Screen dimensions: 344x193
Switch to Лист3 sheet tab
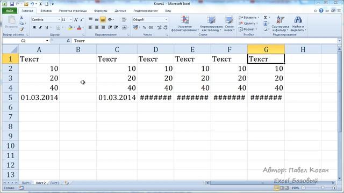click(x=55, y=183)
